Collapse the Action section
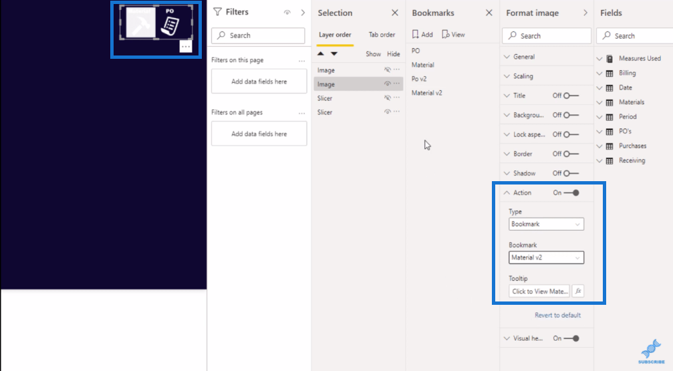This screenshot has height=371, width=673. click(507, 193)
